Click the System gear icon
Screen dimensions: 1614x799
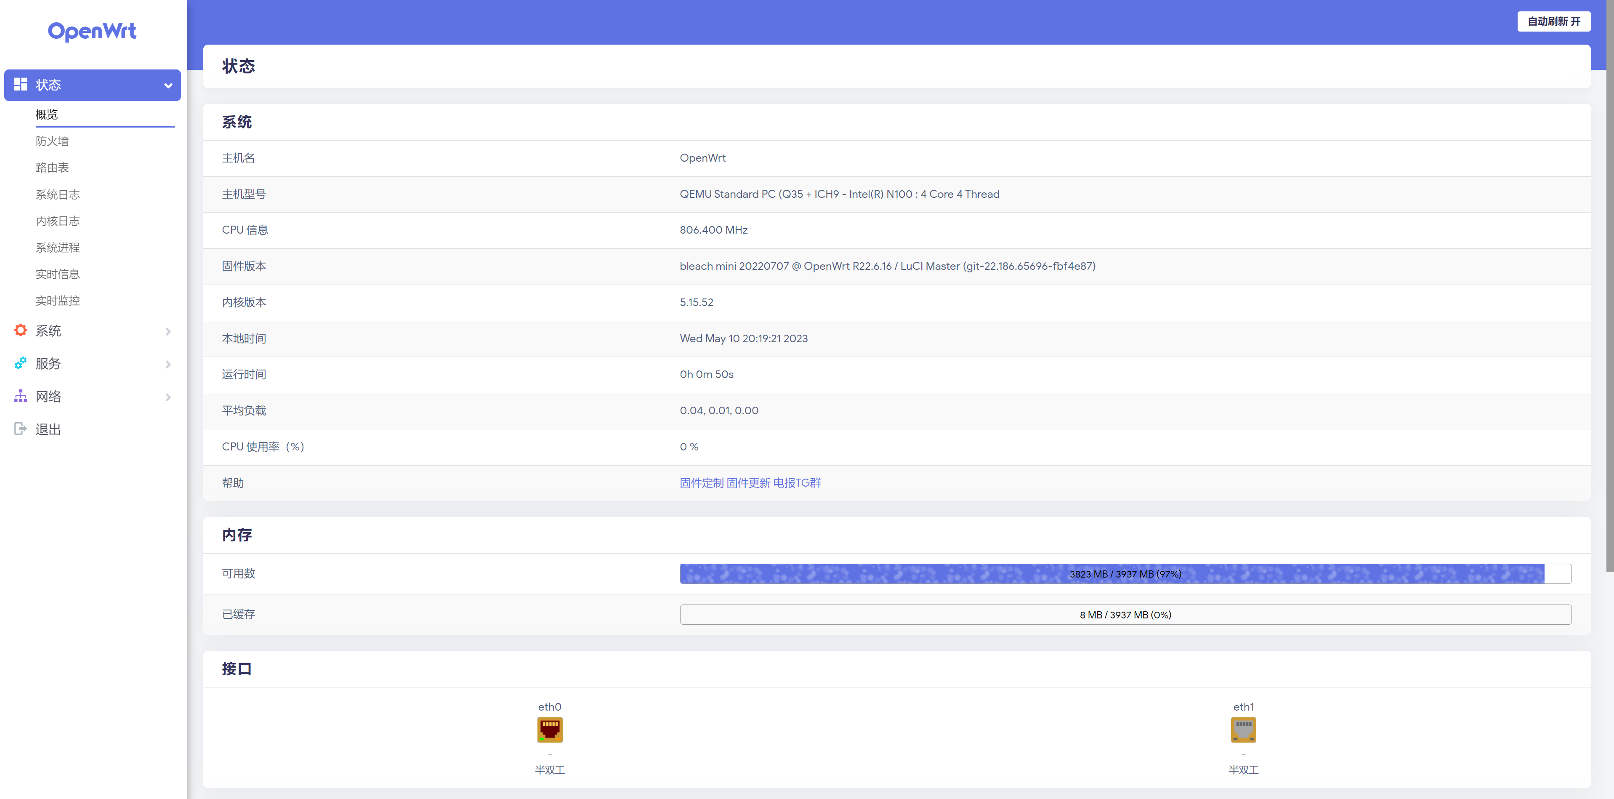coord(21,330)
